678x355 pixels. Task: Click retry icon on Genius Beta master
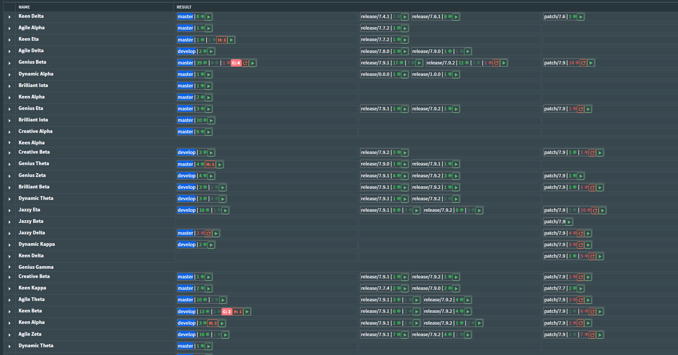pyautogui.click(x=245, y=63)
